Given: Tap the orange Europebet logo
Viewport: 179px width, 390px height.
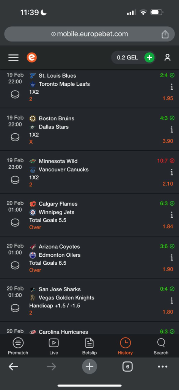Looking at the screenshot, I should (x=32, y=58).
